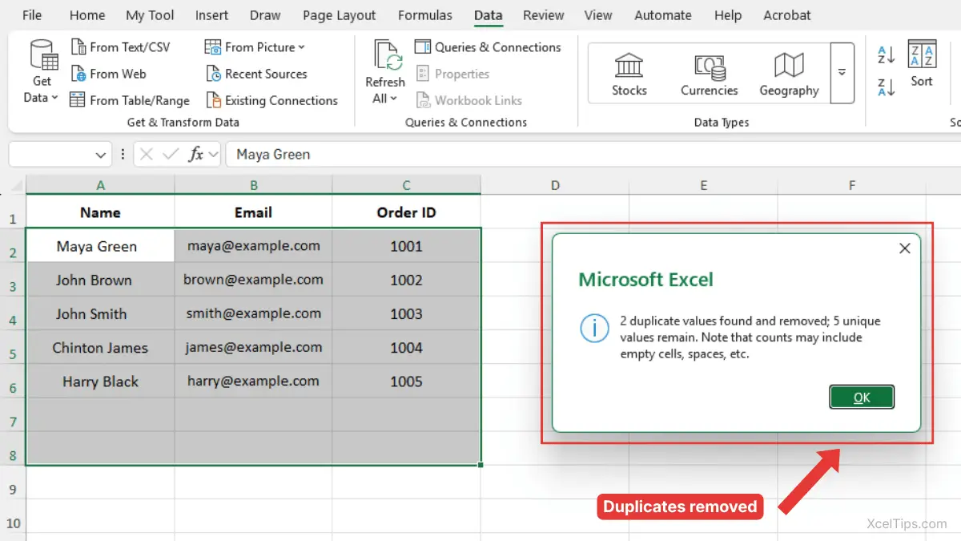Screen dimensions: 961x541
Task: Select the cell containing John Brown
Action: pos(100,280)
